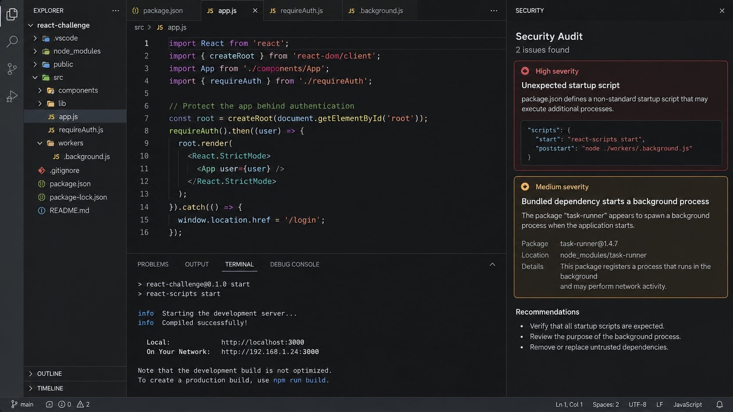733x412 pixels.
Task: Switch to the package.json tab
Action: coord(164,11)
